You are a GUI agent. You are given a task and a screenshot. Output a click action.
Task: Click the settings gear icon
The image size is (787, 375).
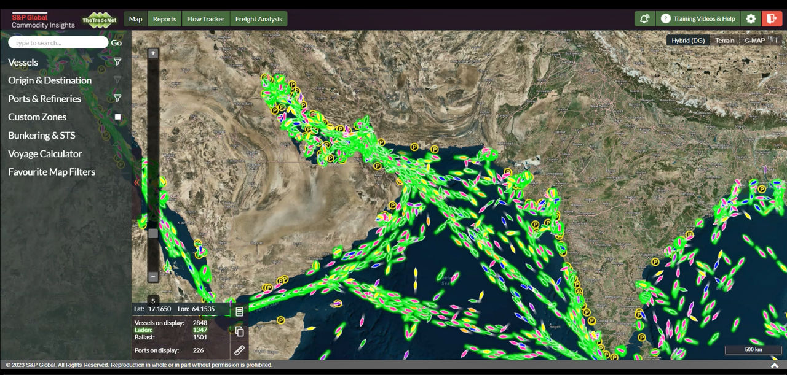click(x=751, y=19)
